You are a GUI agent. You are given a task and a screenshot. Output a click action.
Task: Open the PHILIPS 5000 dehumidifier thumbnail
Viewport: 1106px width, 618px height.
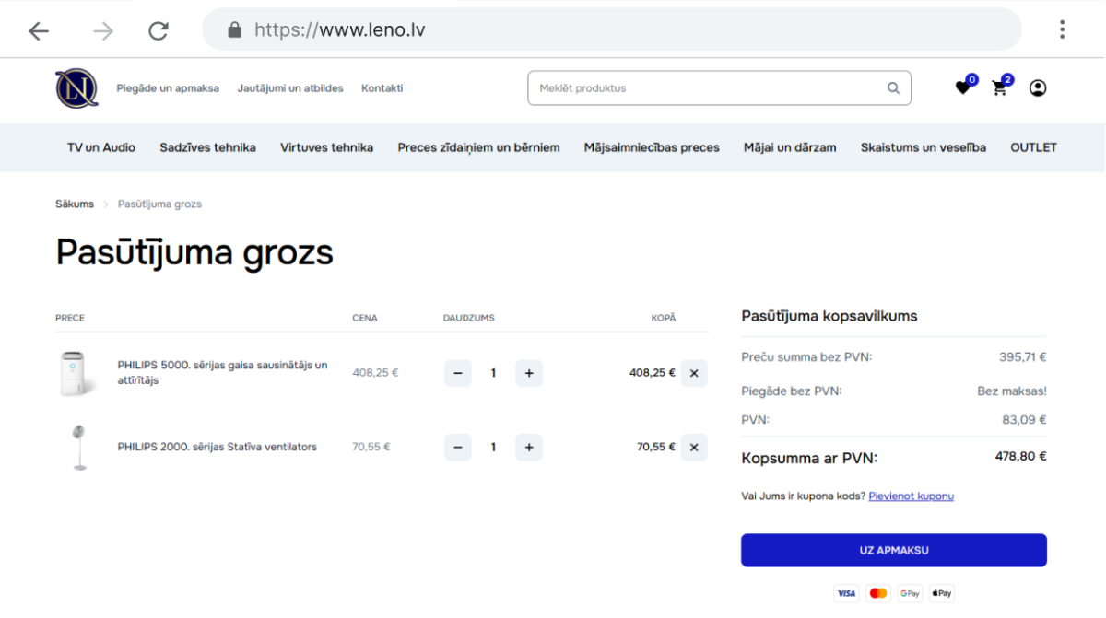[x=77, y=373]
